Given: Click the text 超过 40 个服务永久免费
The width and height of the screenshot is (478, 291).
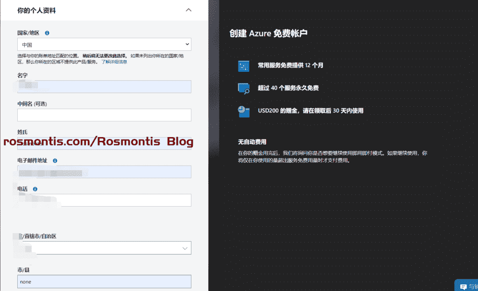Looking at the screenshot, I should (288, 88).
